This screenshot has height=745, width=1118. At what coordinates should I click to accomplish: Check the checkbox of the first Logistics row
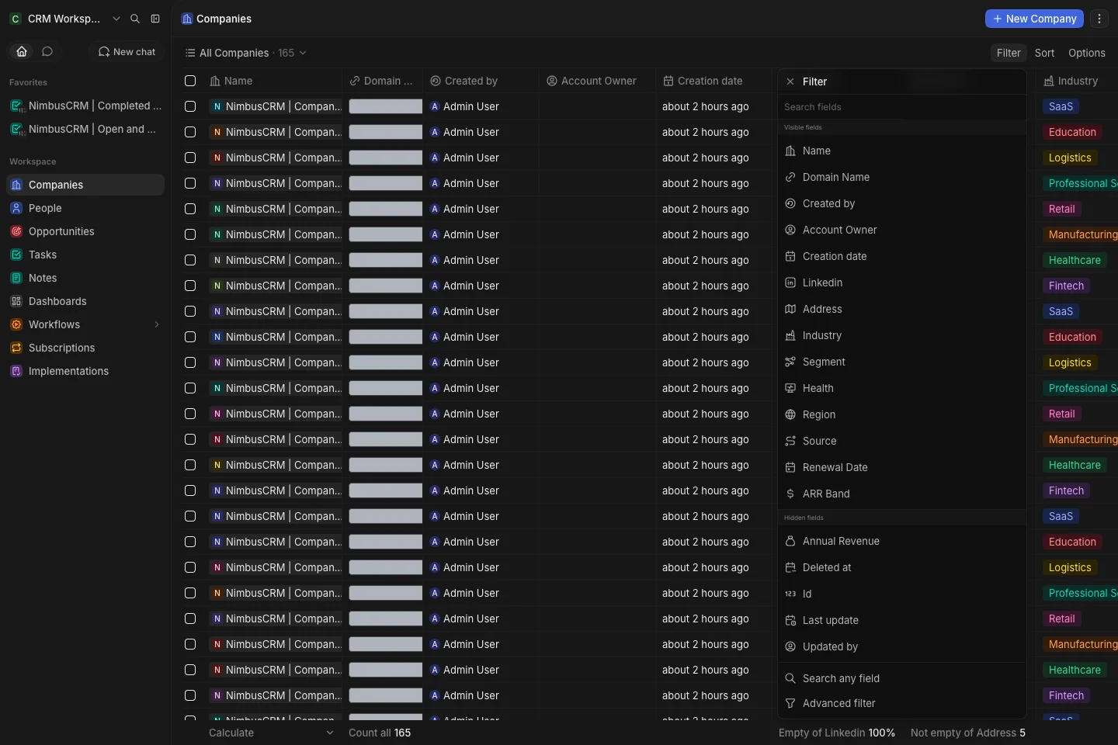tap(190, 158)
